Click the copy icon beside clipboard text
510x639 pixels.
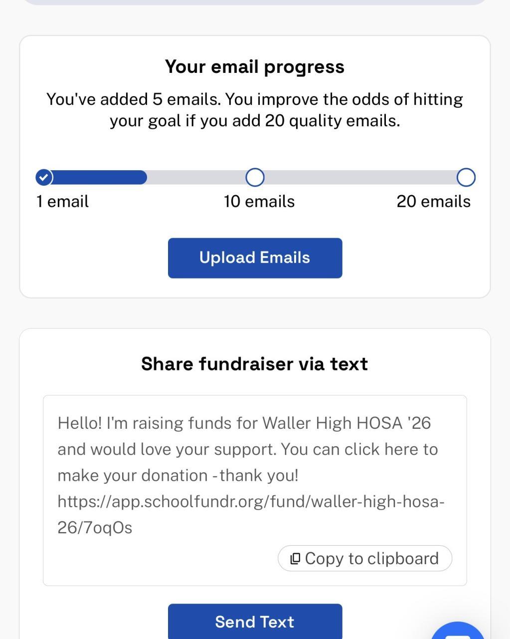(x=295, y=559)
